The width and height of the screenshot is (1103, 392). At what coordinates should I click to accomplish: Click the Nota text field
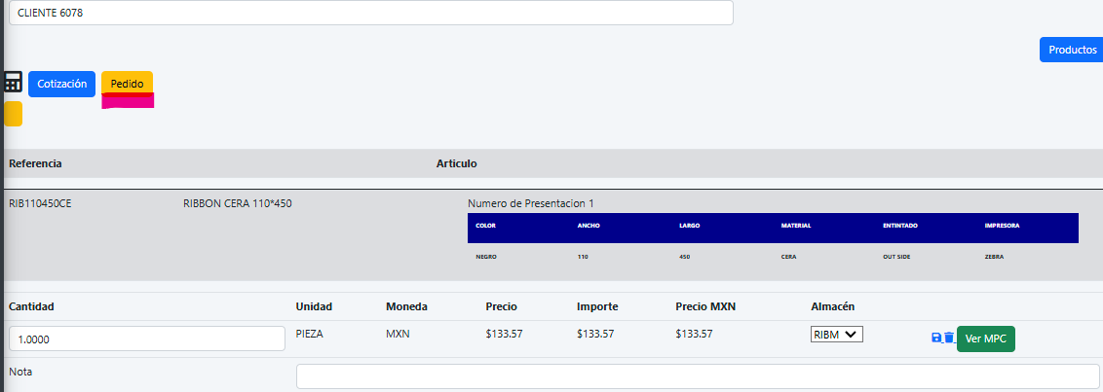[697, 376]
